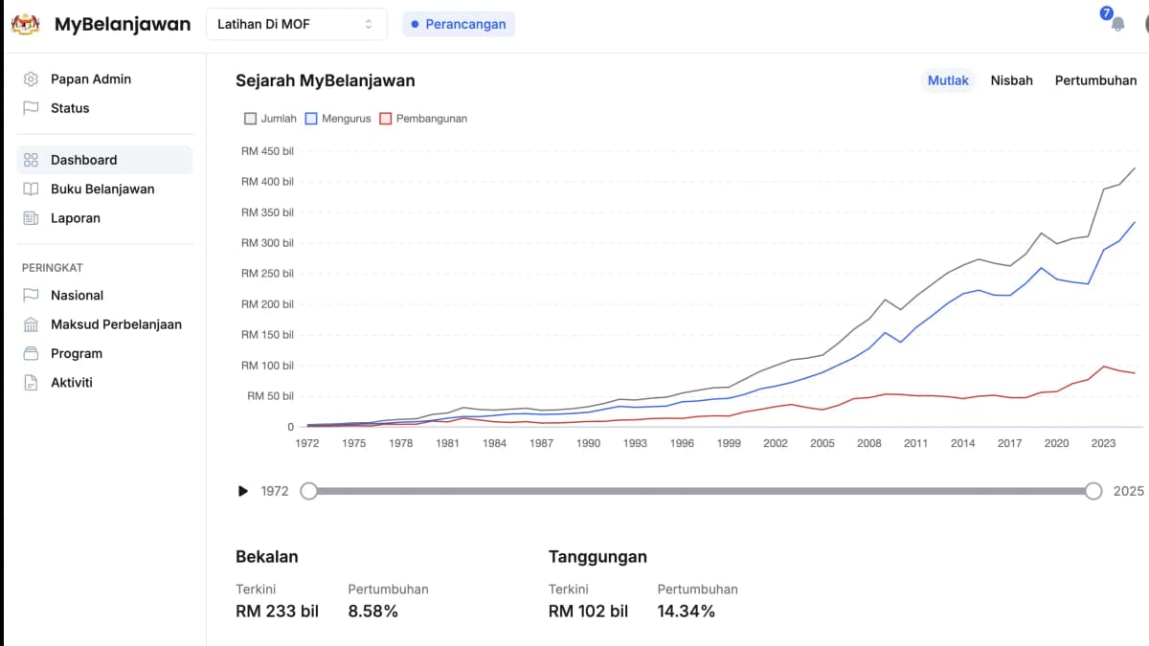The image size is (1149, 646).
Task: Click the 1972 start slider handle
Action: [x=308, y=491]
